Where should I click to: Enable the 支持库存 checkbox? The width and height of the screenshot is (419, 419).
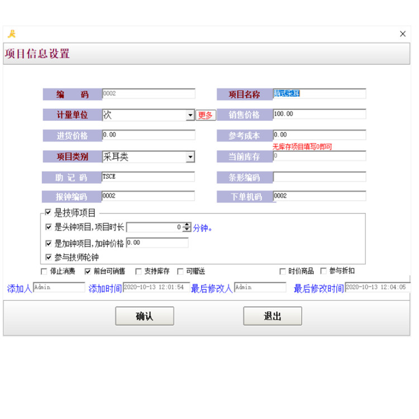pyautogui.click(x=139, y=272)
